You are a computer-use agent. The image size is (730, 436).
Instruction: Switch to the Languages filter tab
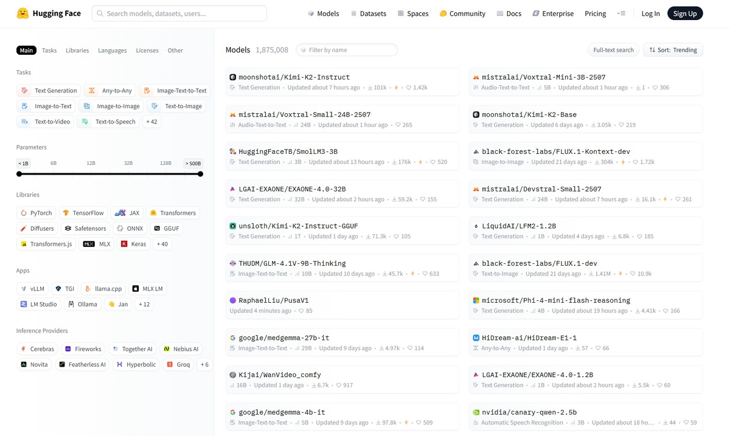click(113, 50)
